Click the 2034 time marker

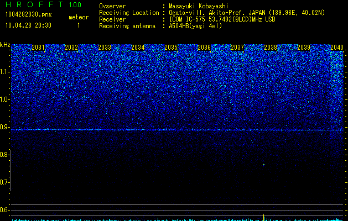(x=138, y=47)
